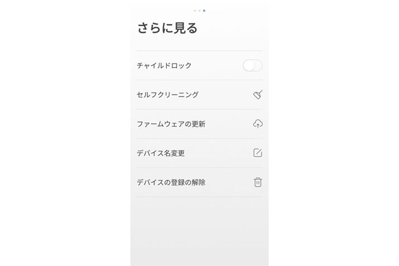Screen dimensions: 399x266
Task: Go to the first page indicator dot
Action: click(x=195, y=11)
